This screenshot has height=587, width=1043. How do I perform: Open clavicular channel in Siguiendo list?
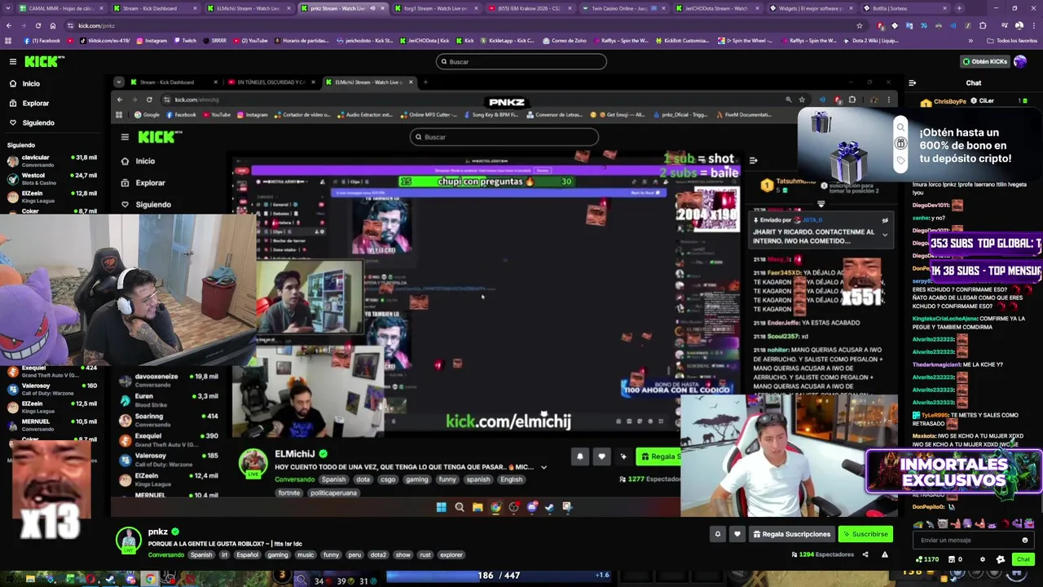click(51, 161)
